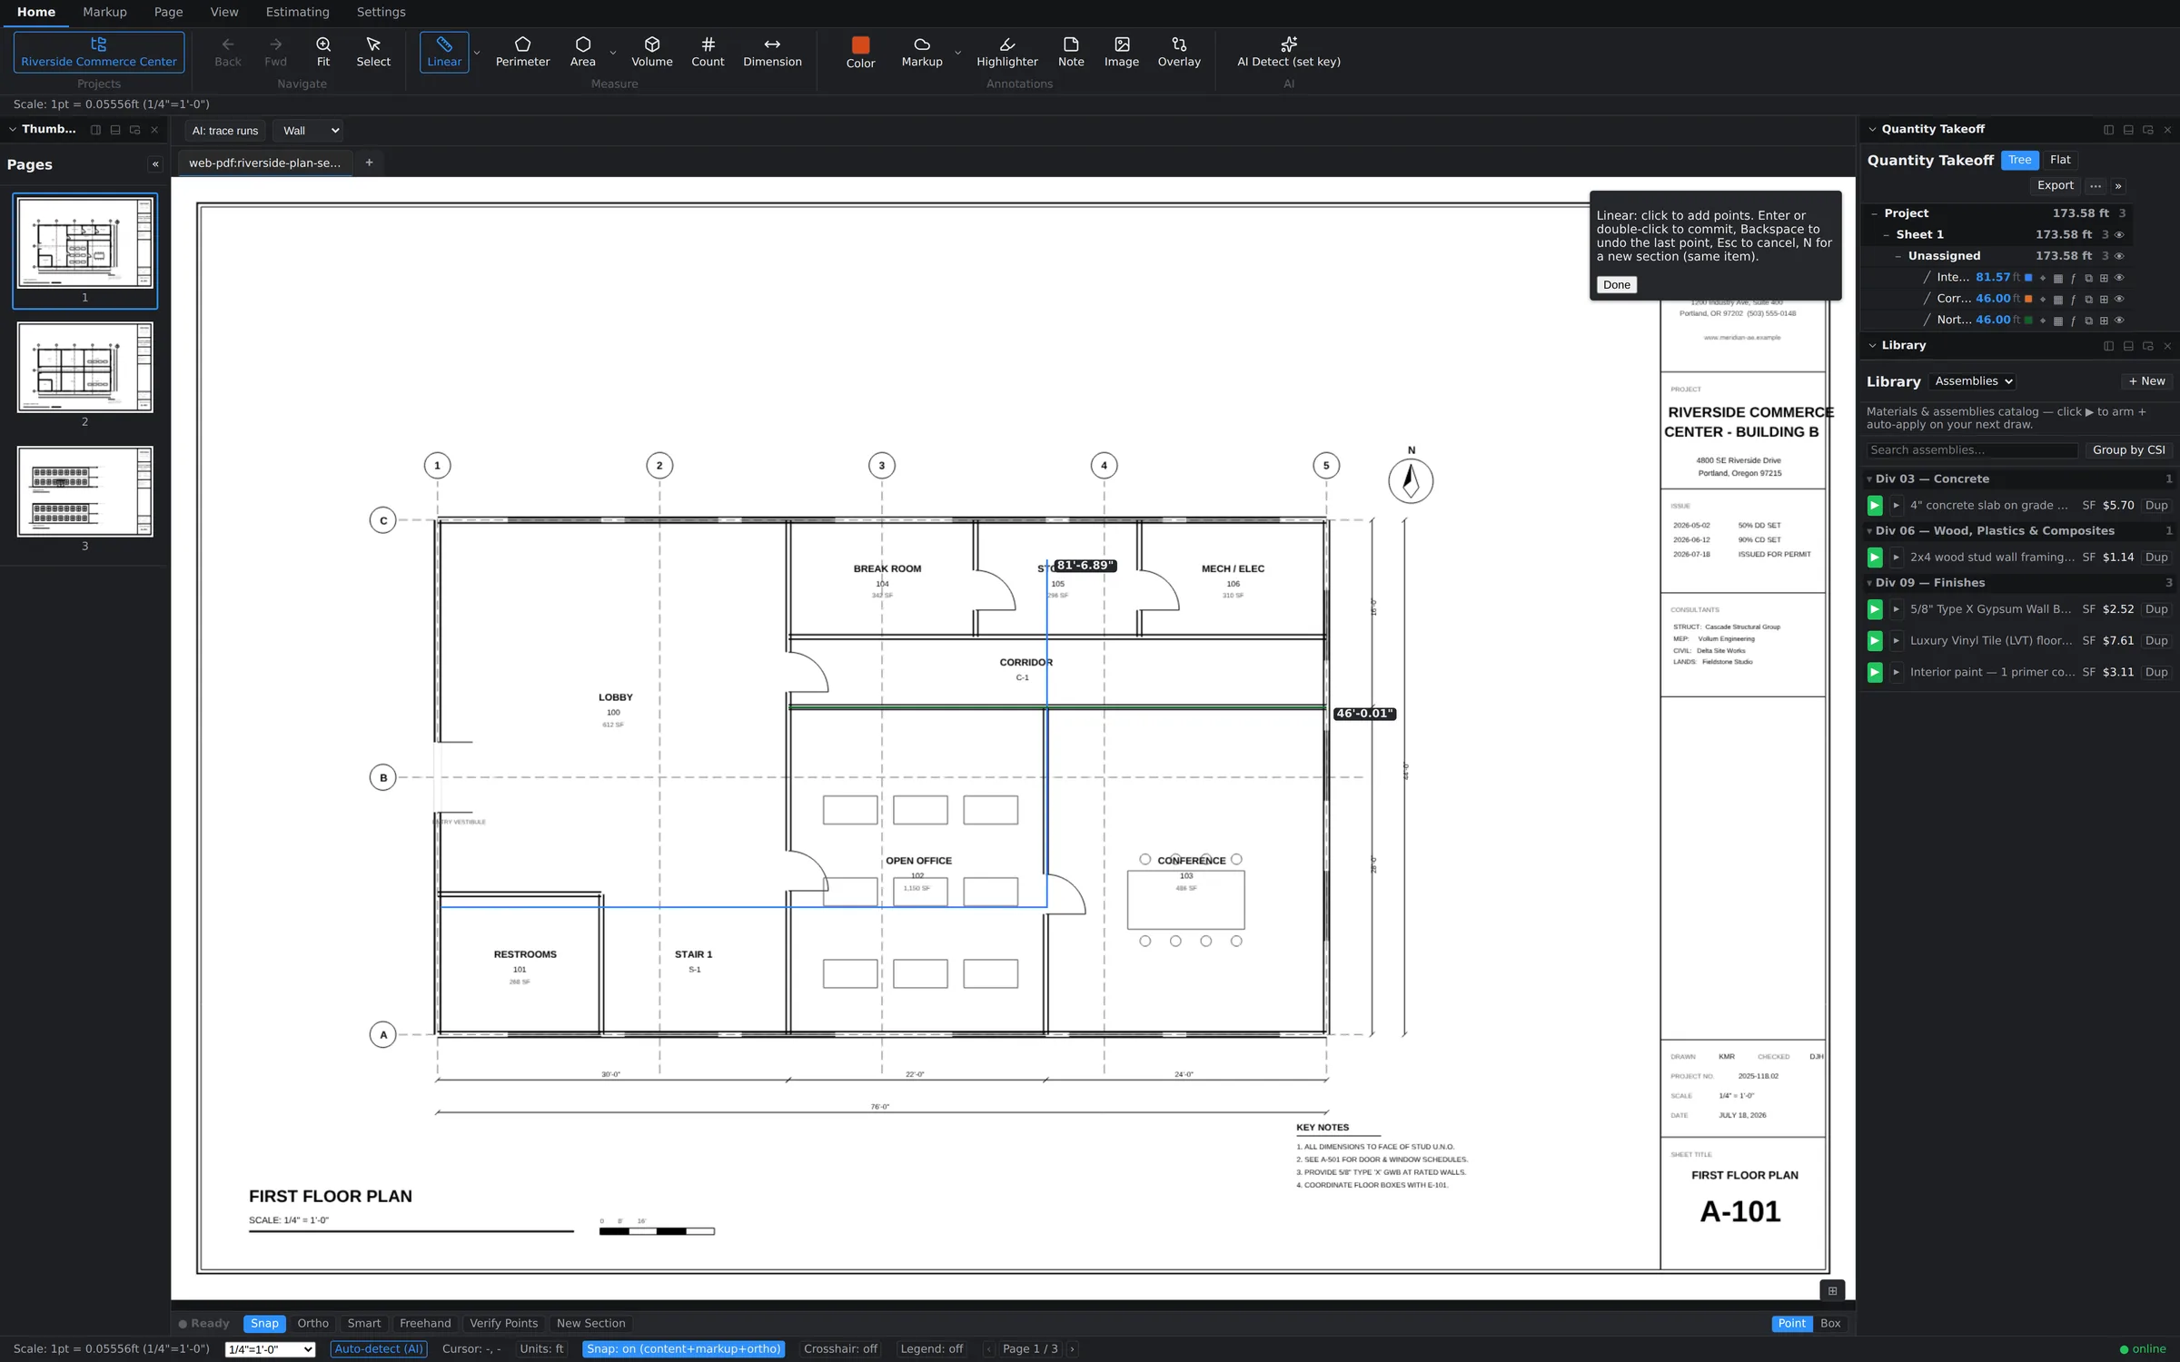2180x1362 pixels.
Task: Click the grid icon on the Nort… row
Action: [2104, 321]
